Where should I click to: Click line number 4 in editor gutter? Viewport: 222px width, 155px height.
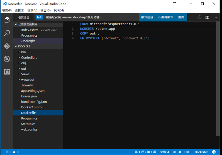[73, 38]
